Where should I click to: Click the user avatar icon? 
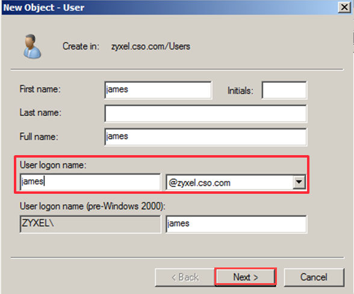tap(32, 46)
